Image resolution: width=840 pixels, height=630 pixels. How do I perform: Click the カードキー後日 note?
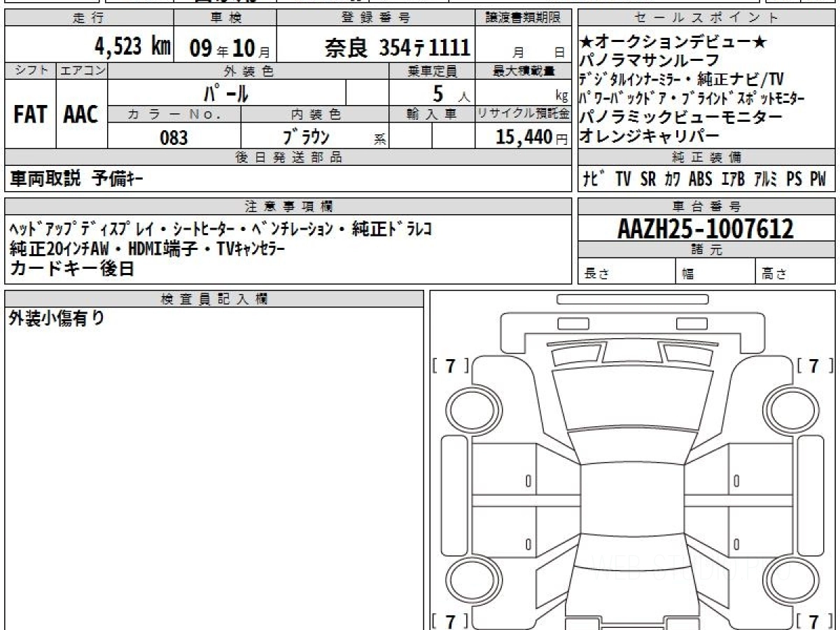coord(71,269)
